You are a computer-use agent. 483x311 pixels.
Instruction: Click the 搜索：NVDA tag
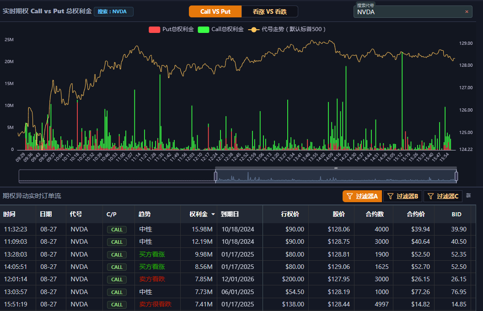click(113, 11)
